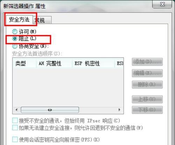Click the 删除(R) button
Screen dimensions: 175x145
pos(147,85)
